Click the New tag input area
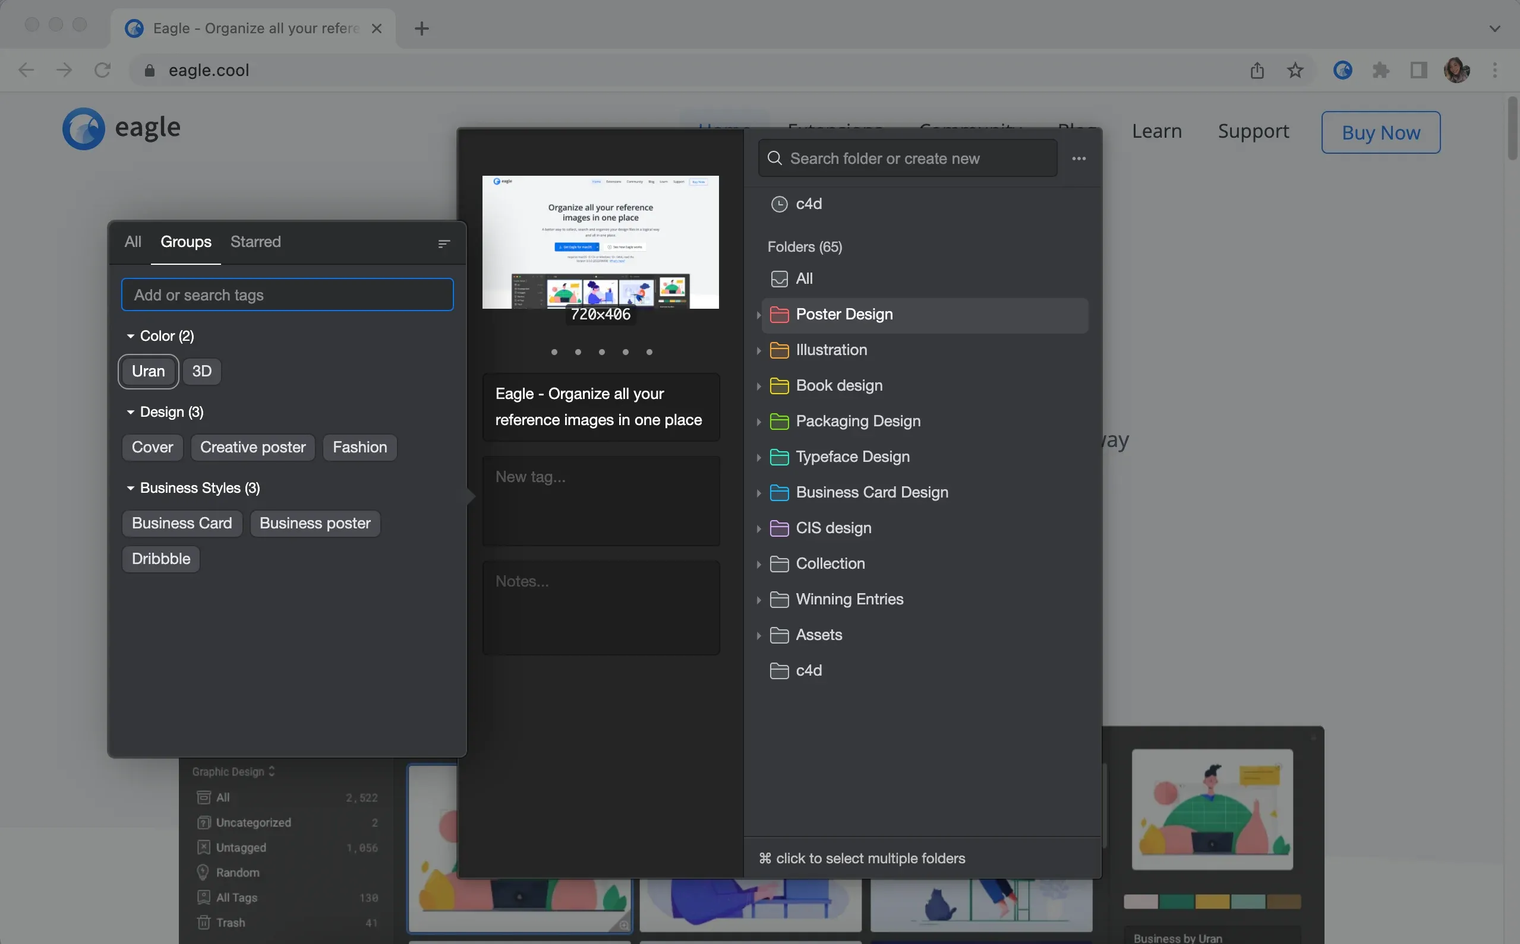 point(601,501)
